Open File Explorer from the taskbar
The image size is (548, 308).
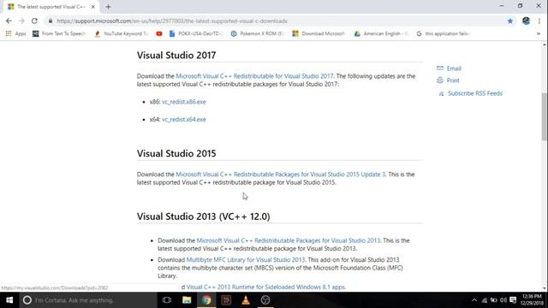pos(187,300)
